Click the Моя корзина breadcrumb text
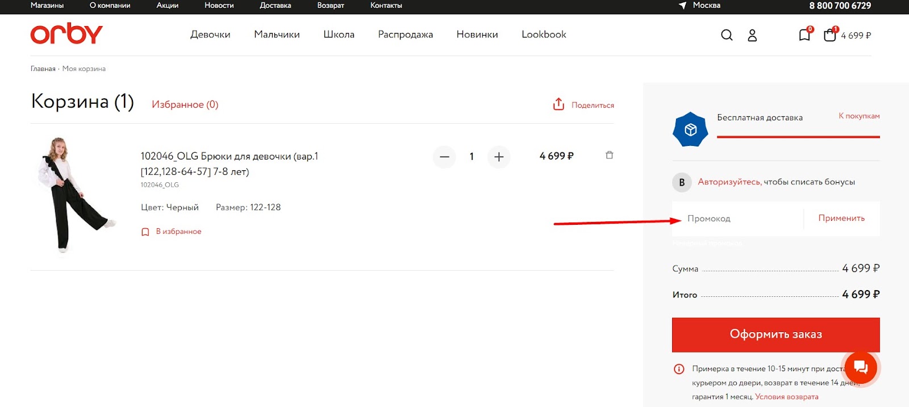909x407 pixels. tap(84, 69)
